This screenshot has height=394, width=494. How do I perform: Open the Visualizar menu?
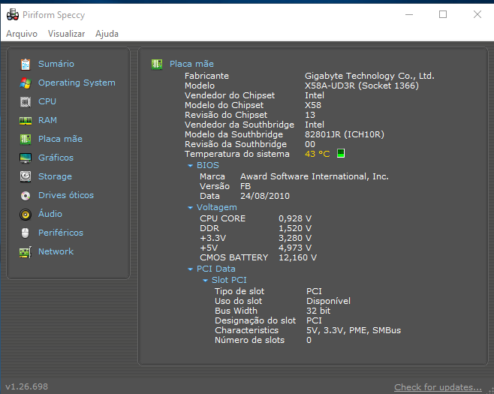[67, 34]
